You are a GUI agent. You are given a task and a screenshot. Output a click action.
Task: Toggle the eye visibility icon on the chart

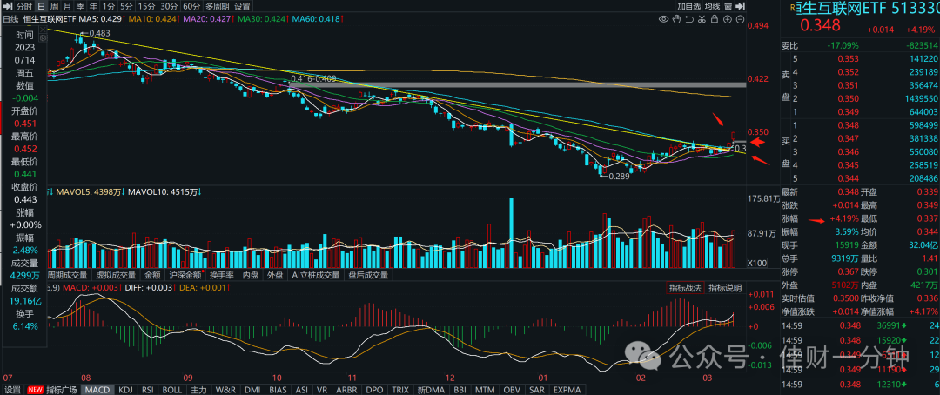pyautogui.click(x=663, y=19)
